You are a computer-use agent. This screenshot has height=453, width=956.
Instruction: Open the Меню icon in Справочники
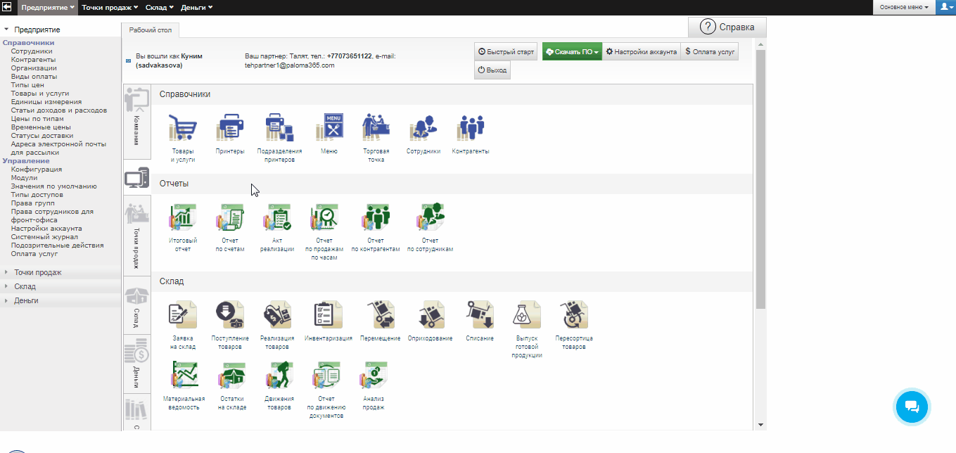(x=329, y=129)
